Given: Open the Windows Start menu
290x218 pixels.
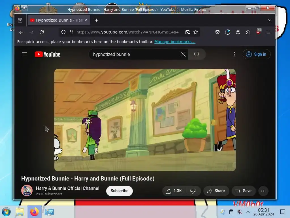Looking at the screenshot, I should (6, 212).
